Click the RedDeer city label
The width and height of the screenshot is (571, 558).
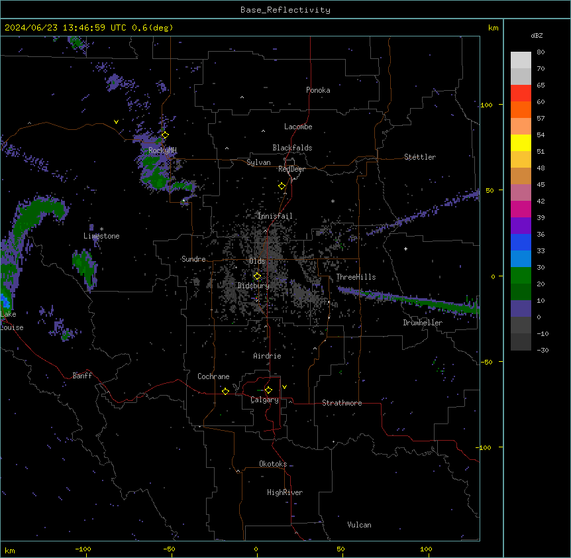[x=291, y=169]
